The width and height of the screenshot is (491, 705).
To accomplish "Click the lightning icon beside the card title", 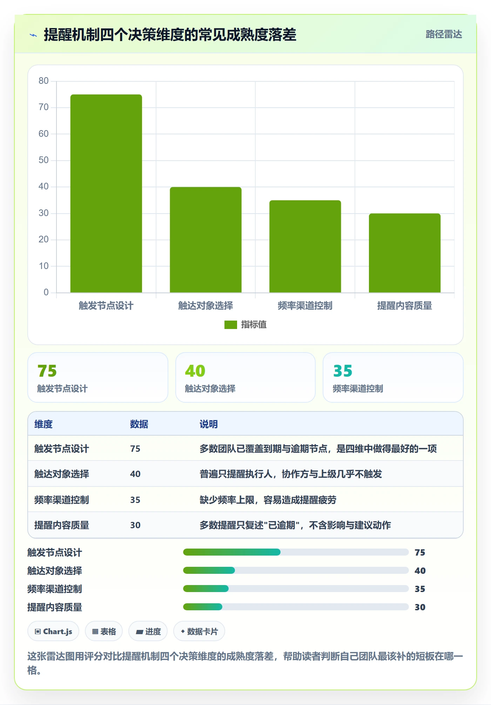I will coord(33,35).
